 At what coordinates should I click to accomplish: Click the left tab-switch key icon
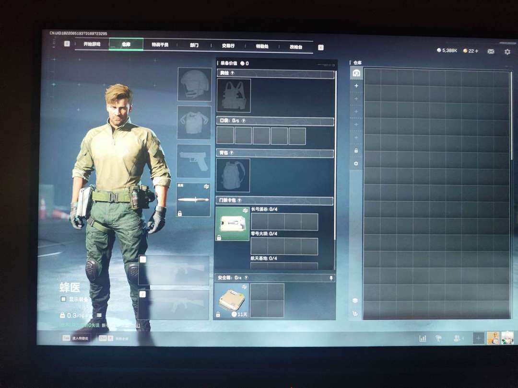67,44
